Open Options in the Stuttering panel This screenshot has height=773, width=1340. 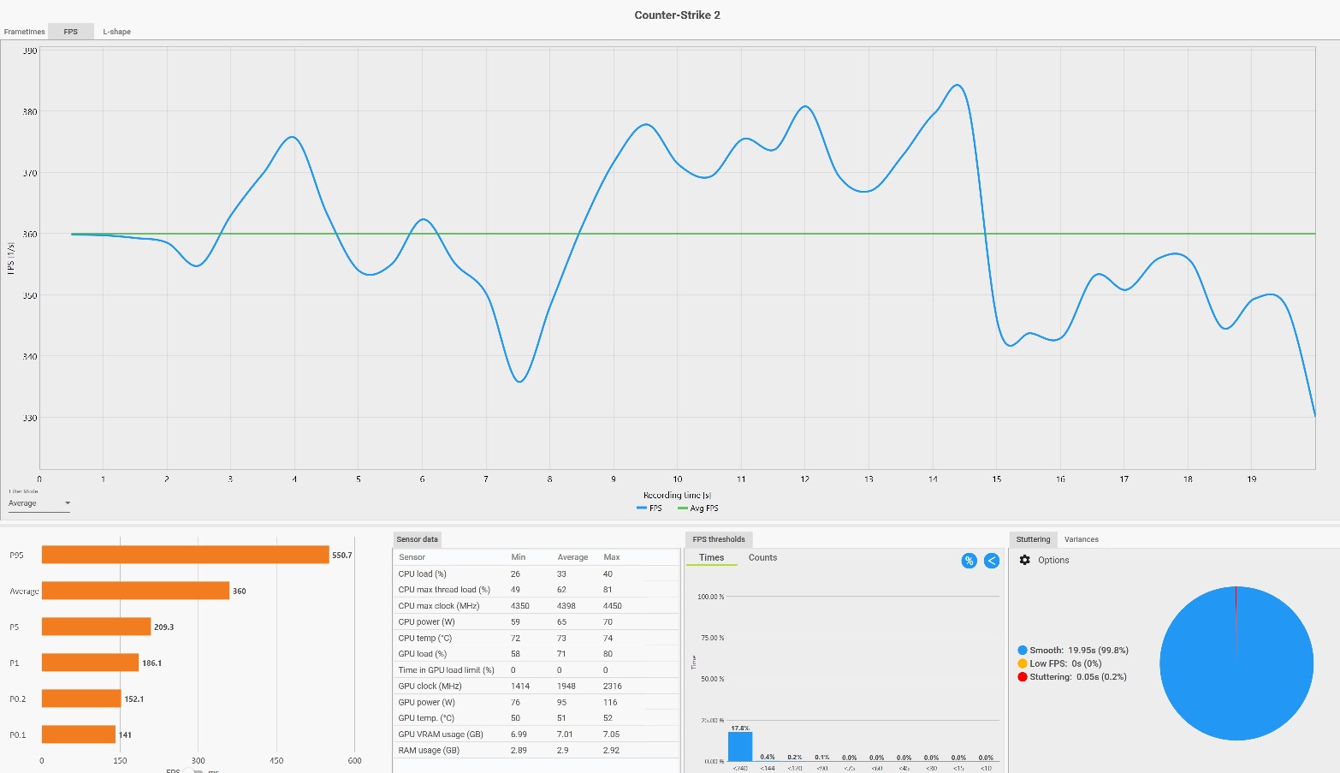(x=1053, y=560)
